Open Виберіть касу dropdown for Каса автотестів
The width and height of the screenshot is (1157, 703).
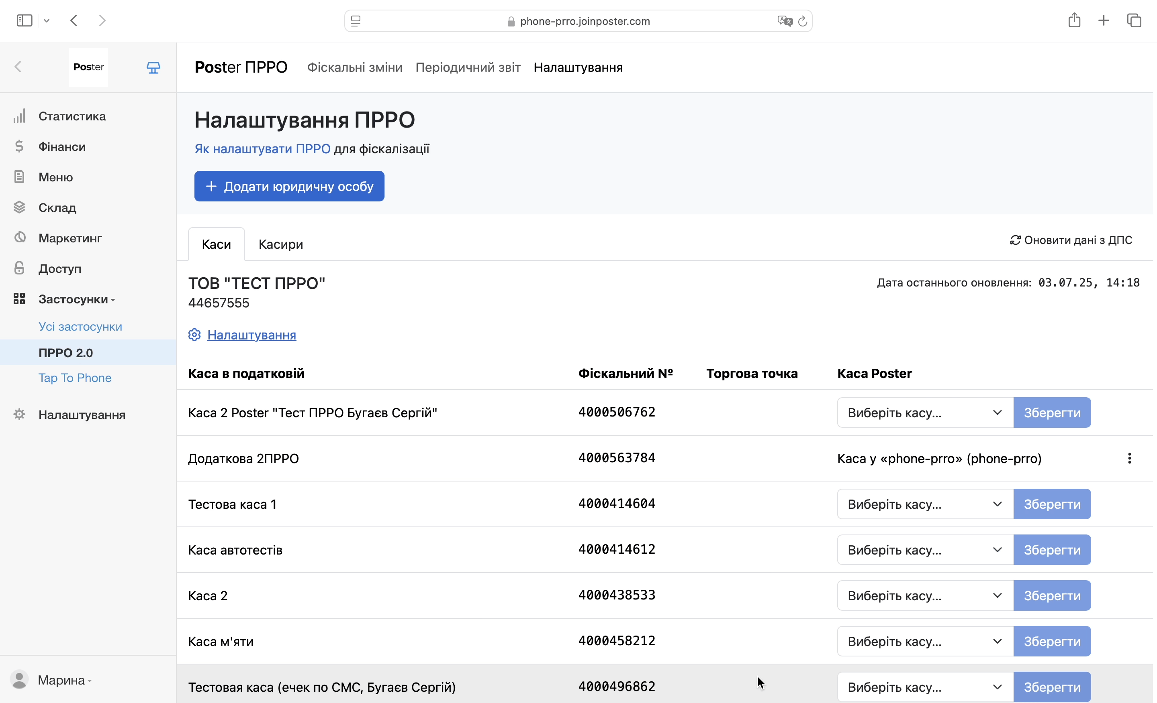925,550
